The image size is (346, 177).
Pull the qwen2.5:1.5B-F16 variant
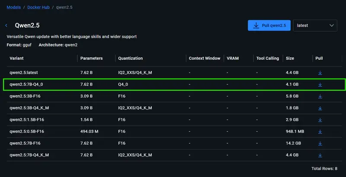pyautogui.click(x=320, y=120)
